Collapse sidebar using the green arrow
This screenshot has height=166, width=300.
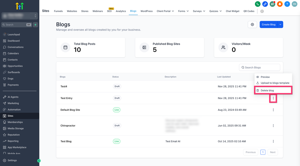pyautogui.click(x=39, y=160)
